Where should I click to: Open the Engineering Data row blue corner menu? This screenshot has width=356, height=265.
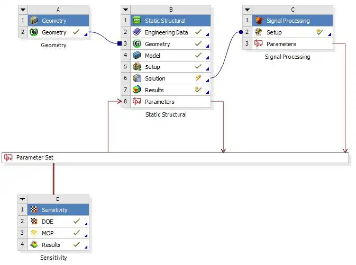click(207, 34)
